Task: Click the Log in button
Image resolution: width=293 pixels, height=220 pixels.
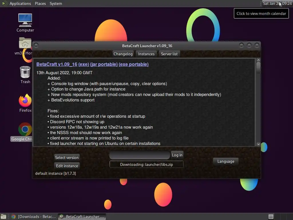Action: coord(177,155)
